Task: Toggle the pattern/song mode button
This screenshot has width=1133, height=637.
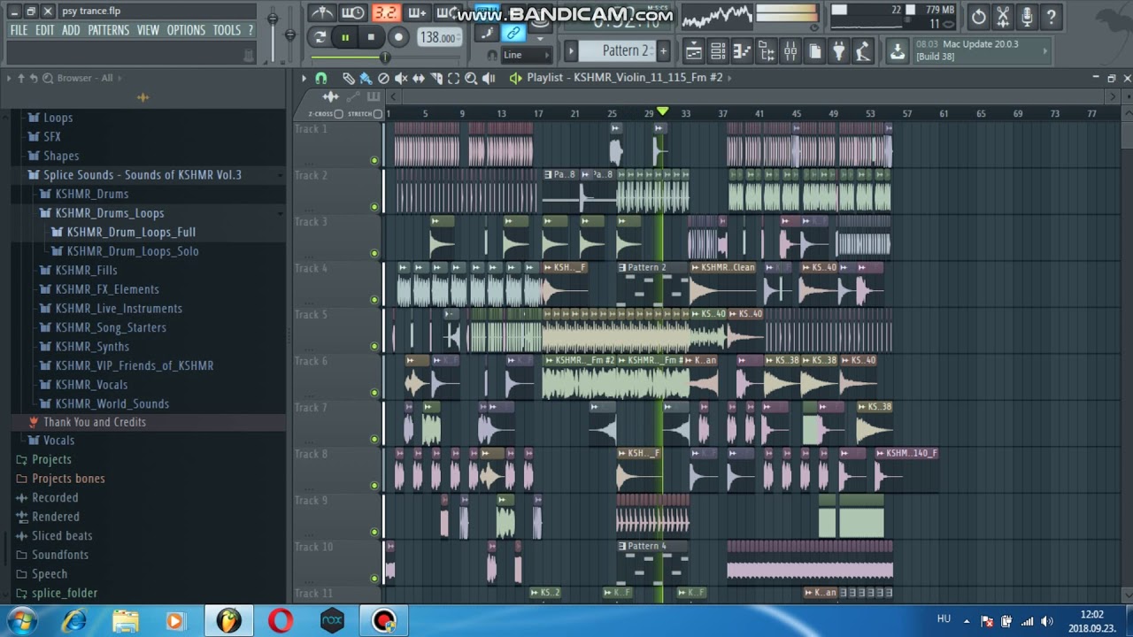Action: coord(320,37)
